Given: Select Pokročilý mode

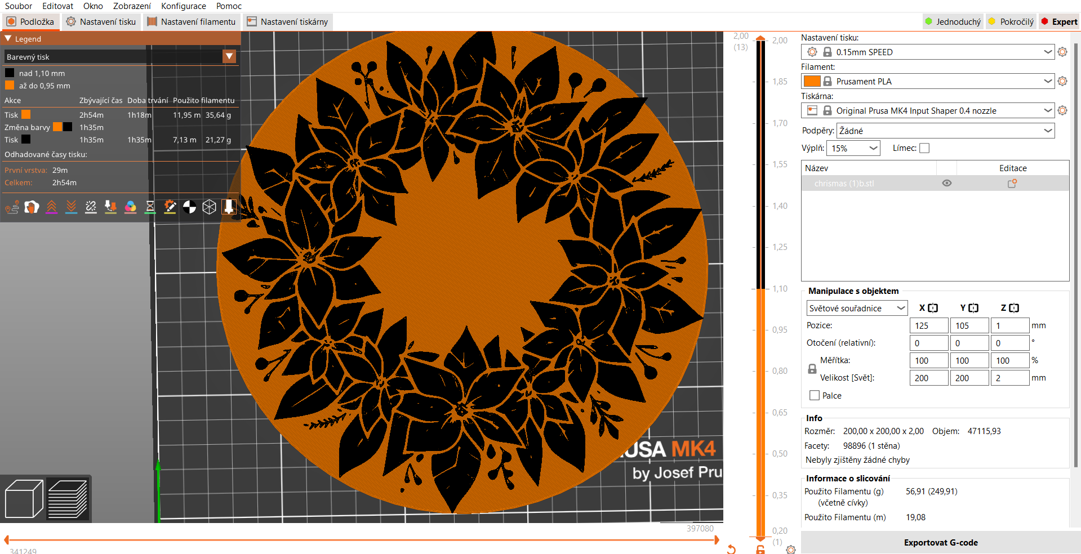Looking at the screenshot, I should 1011,22.
